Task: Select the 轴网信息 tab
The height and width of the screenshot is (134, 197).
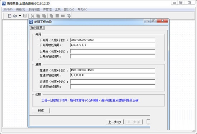Action: (x=37, y=28)
